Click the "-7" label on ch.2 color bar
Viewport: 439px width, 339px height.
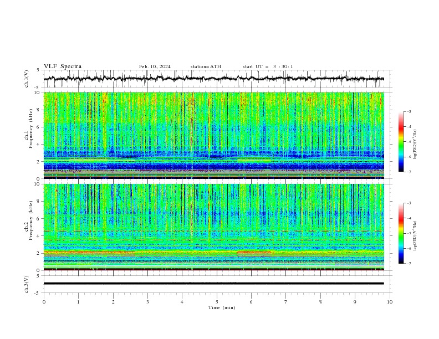(x=409, y=264)
